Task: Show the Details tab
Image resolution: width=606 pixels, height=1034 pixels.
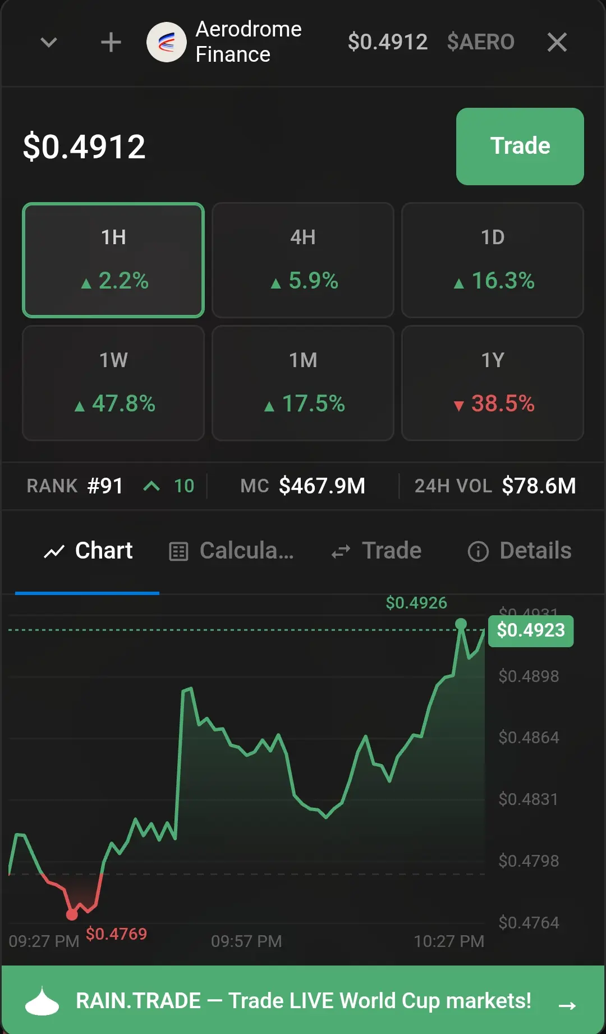Action: click(x=520, y=551)
